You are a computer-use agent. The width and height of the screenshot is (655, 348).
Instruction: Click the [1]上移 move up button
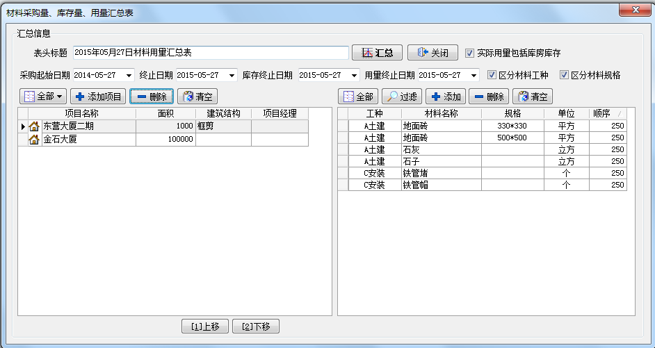click(205, 326)
